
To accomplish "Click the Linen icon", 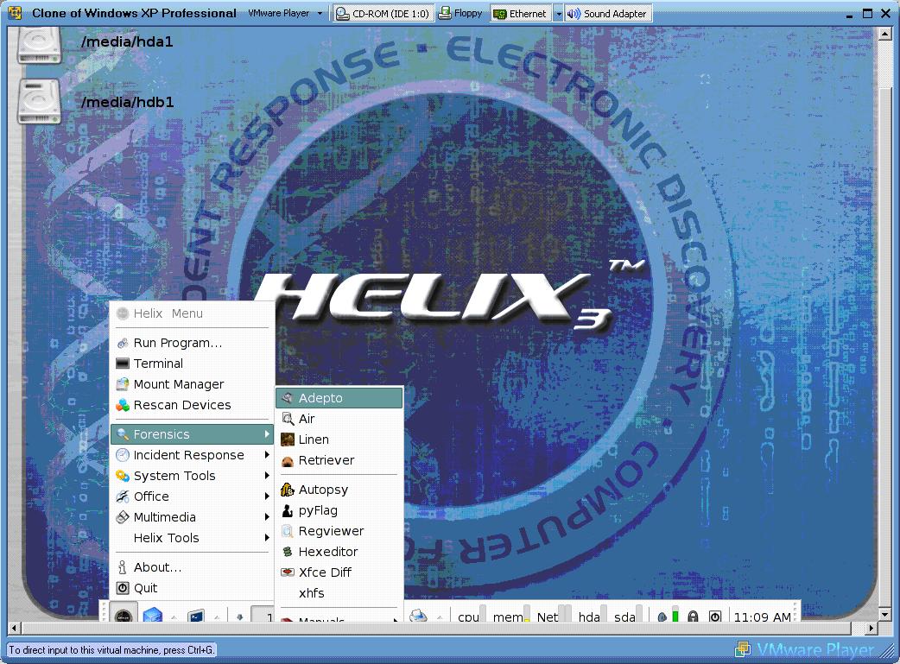I will [288, 440].
